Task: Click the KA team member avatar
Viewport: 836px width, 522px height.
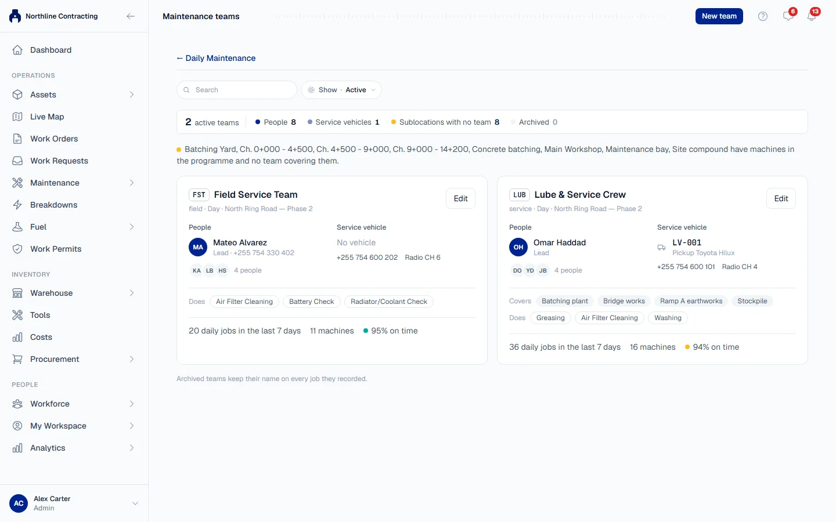Action: 197,270
